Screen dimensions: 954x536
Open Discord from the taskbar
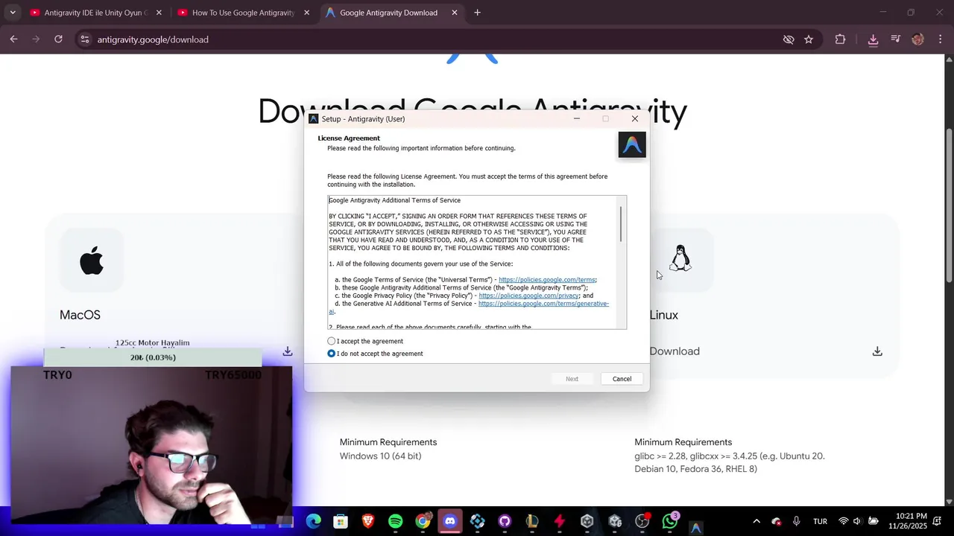(x=450, y=521)
